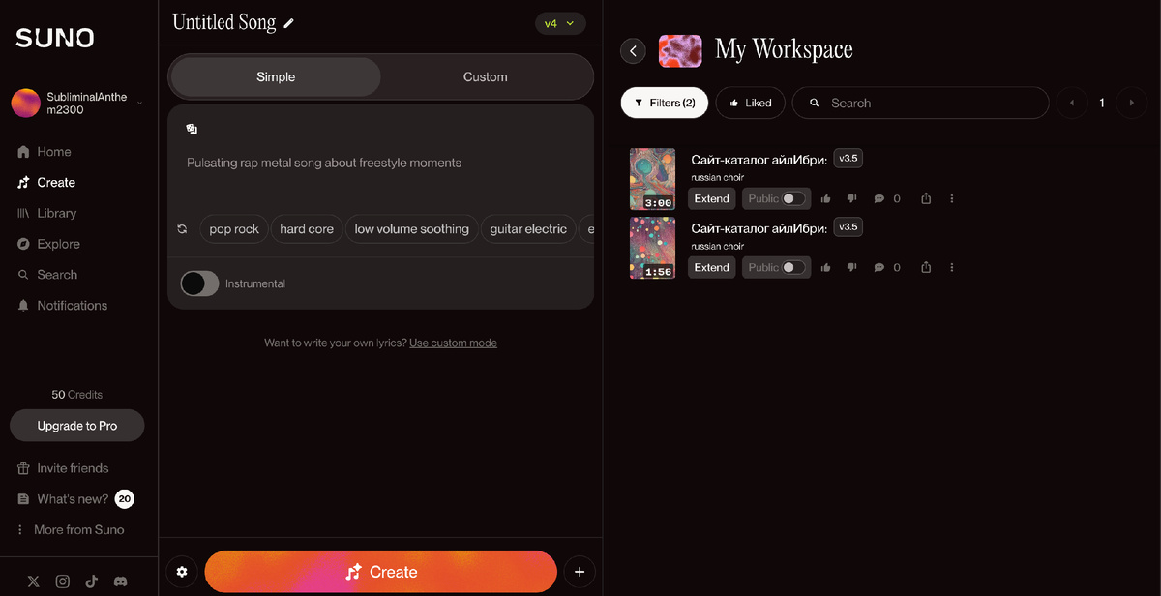Add the guitar electric style tag
This screenshot has width=1161, height=596.
[x=528, y=229]
